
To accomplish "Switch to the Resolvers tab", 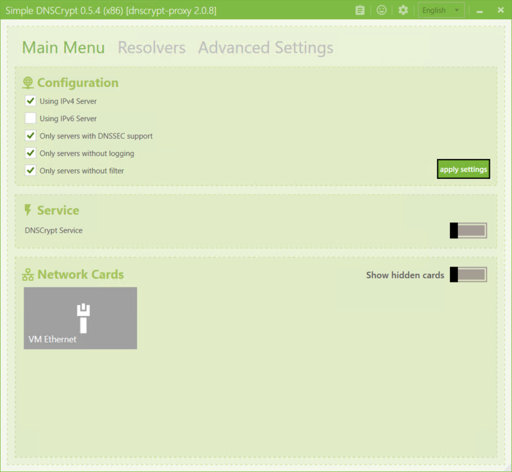I will click(151, 47).
